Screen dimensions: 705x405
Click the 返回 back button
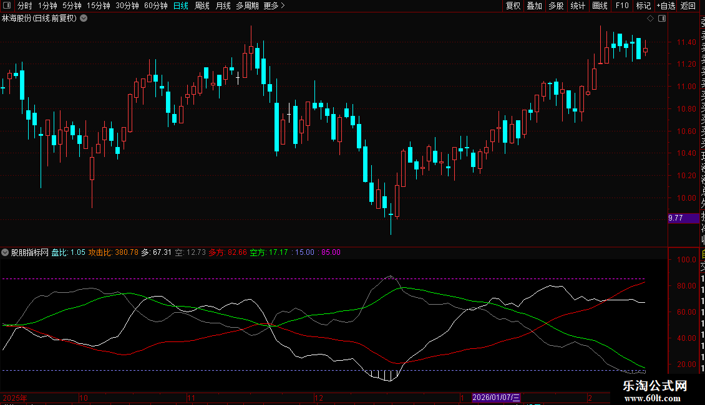[688, 6]
